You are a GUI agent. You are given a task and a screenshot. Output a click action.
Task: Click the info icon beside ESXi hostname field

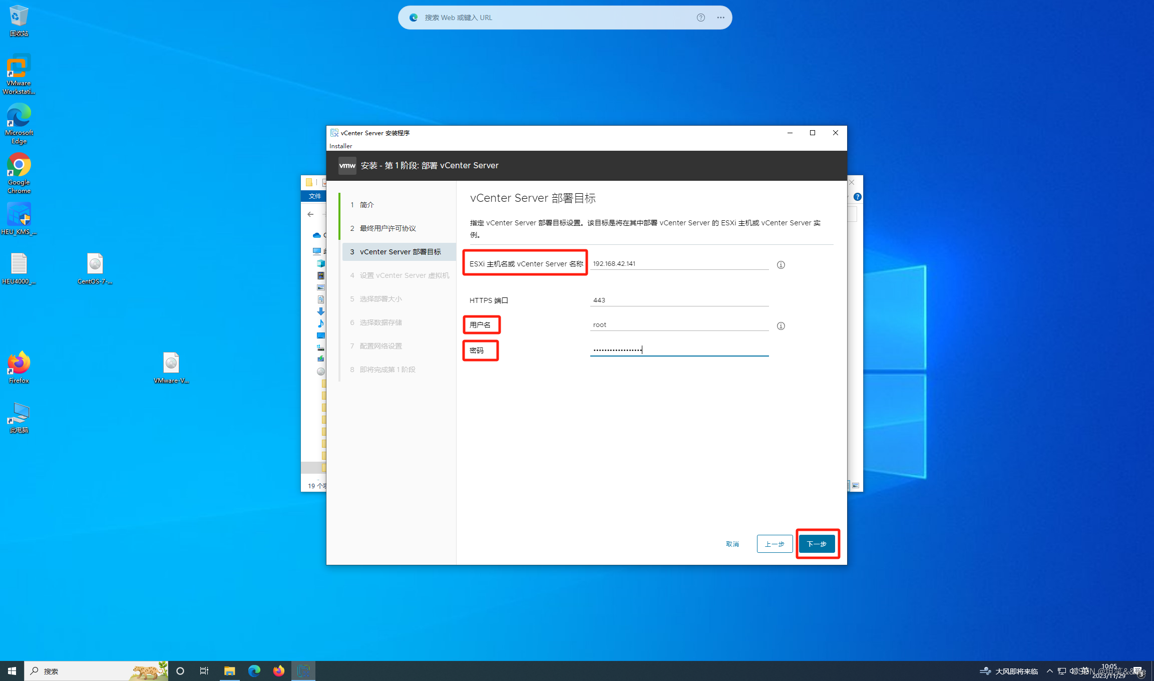coord(781,265)
